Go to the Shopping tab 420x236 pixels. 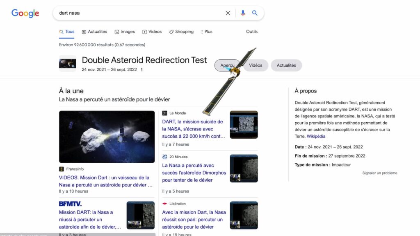(181, 32)
